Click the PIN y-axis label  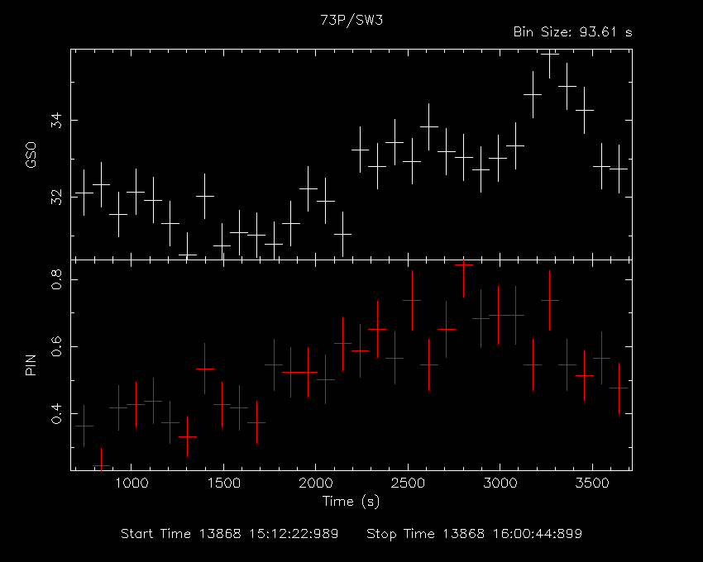pos(31,364)
